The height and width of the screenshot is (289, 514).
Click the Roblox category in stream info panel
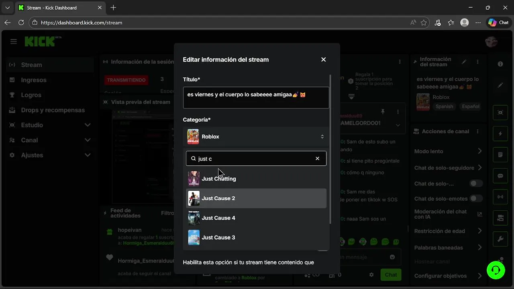pos(441,97)
